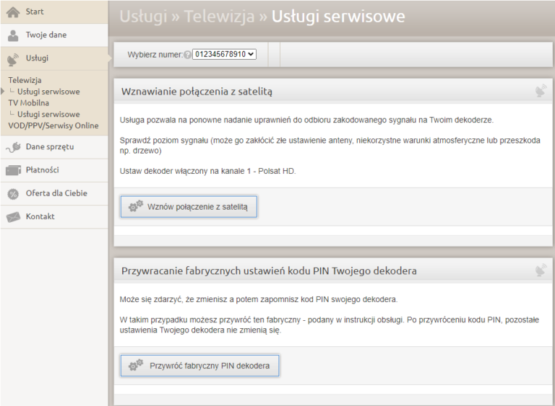Screen dimensions: 555x406
Task: Click the Płatności wallet icon
Action: (x=13, y=170)
